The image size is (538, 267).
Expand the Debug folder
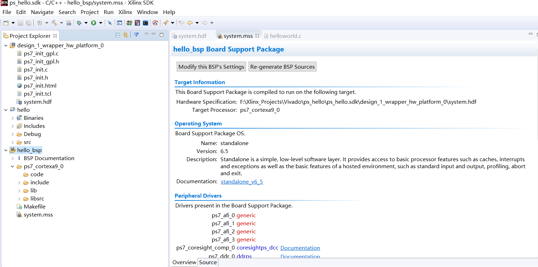tap(13, 134)
